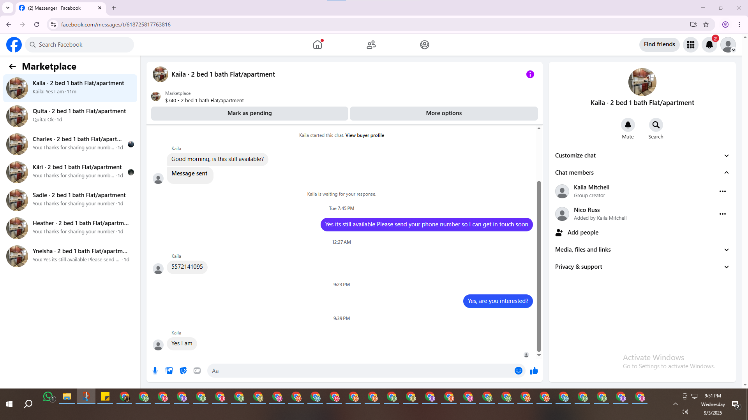The height and width of the screenshot is (420, 748).
Task: Open the Chrome tab search dropdown
Action: point(8,8)
